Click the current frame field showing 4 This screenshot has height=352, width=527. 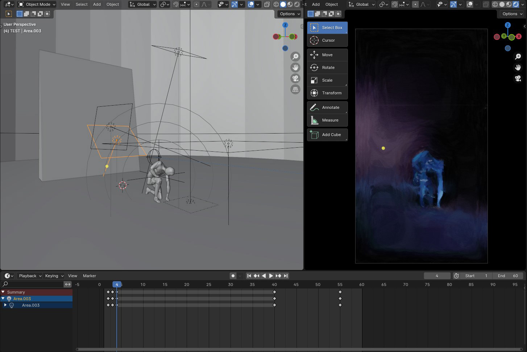pos(437,276)
